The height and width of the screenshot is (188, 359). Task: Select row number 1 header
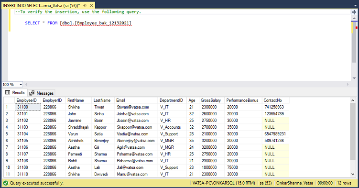point(9,107)
